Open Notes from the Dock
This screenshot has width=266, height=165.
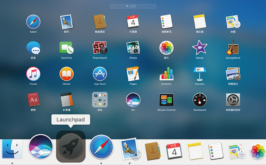(x=195, y=151)
